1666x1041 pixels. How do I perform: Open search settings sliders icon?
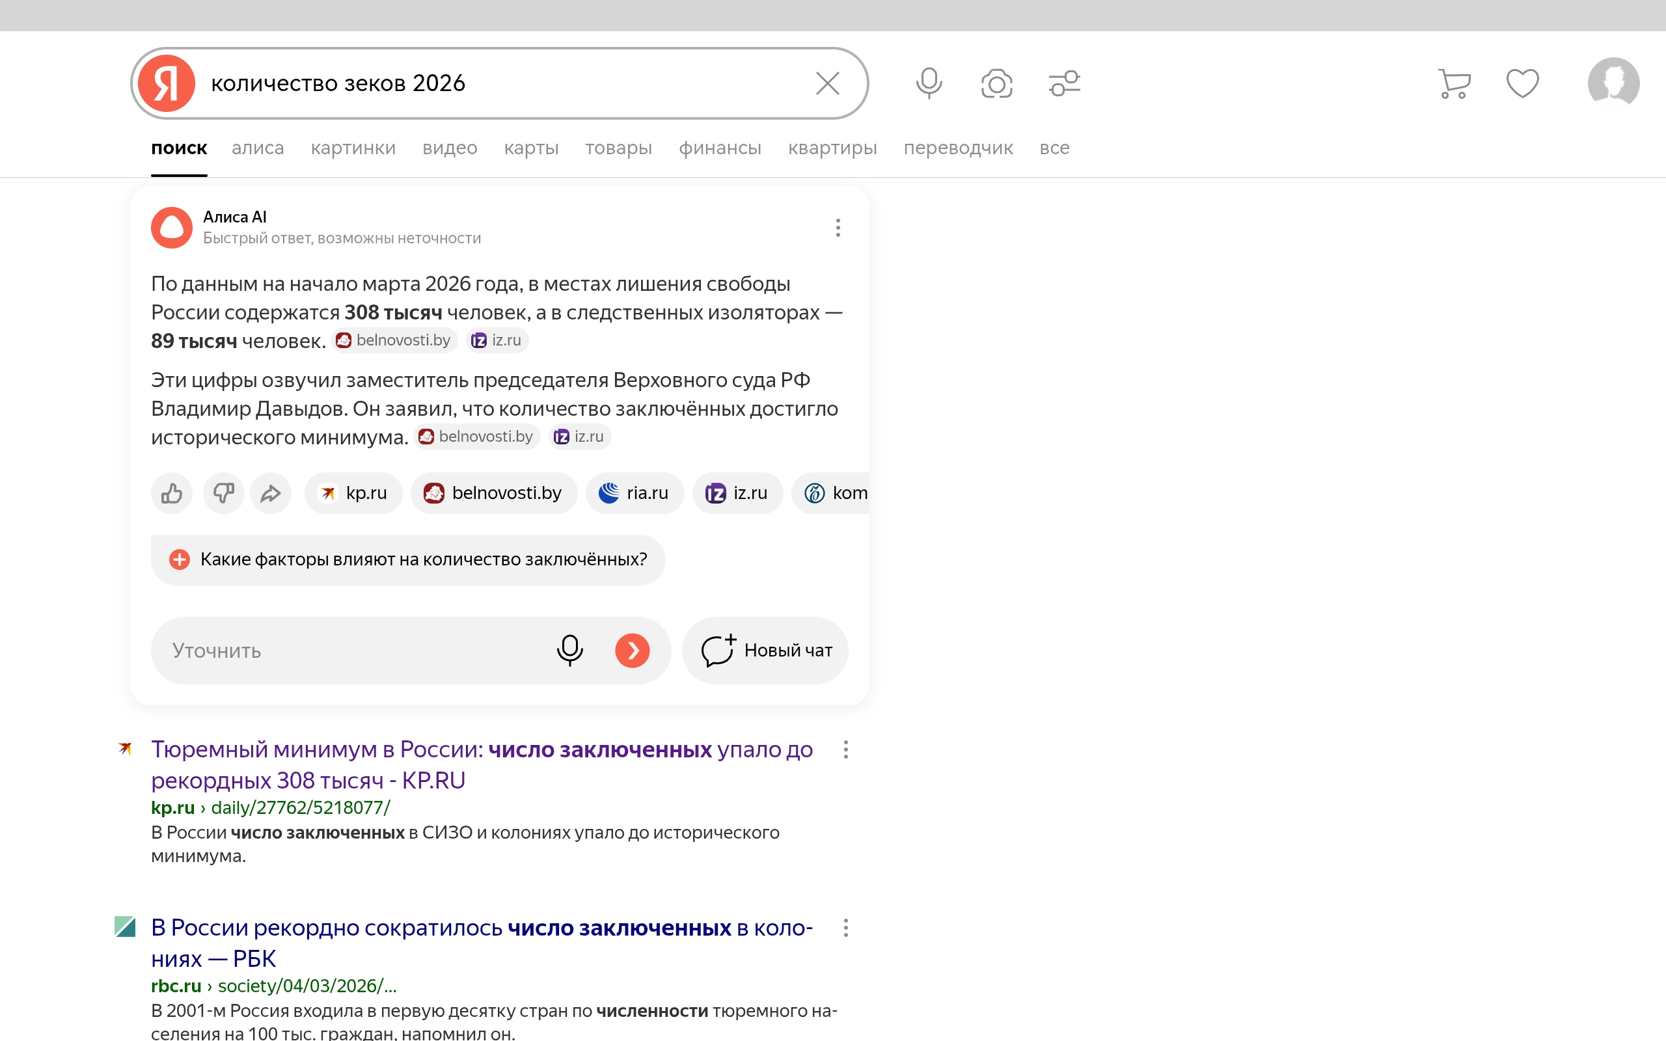click(x=1064, y=83)
